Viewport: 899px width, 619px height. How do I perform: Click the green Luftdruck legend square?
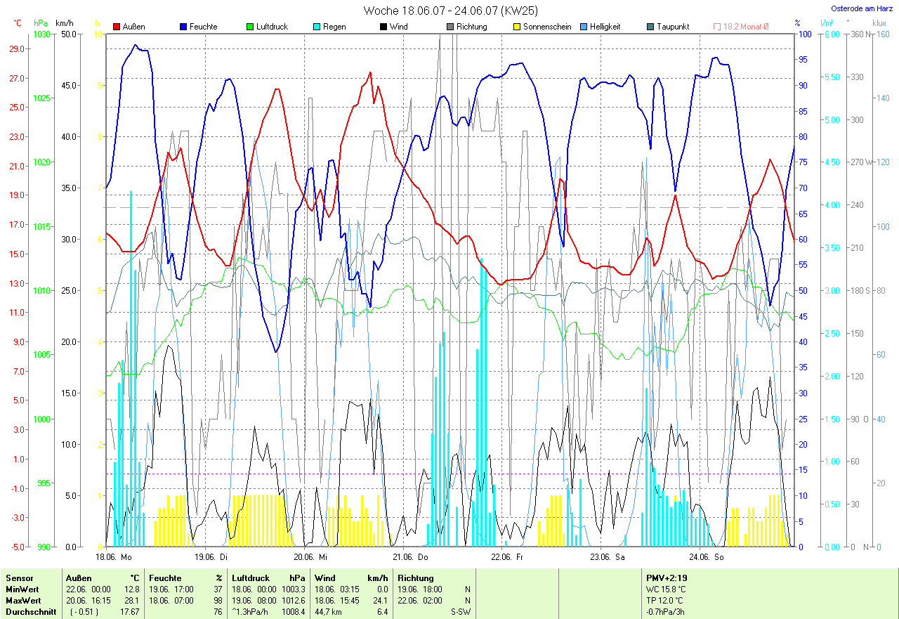click(x=249, y=27)
